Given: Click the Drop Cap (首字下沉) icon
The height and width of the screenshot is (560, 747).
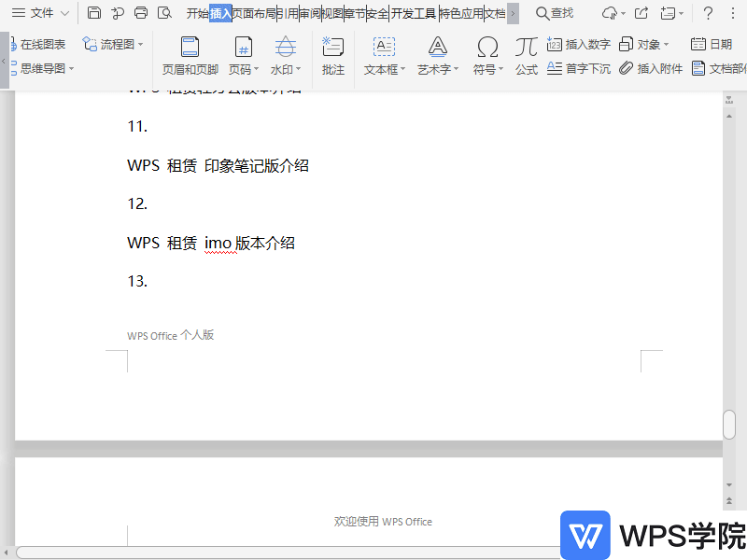Looking at the screenshot, I should (x=555, y=68).
